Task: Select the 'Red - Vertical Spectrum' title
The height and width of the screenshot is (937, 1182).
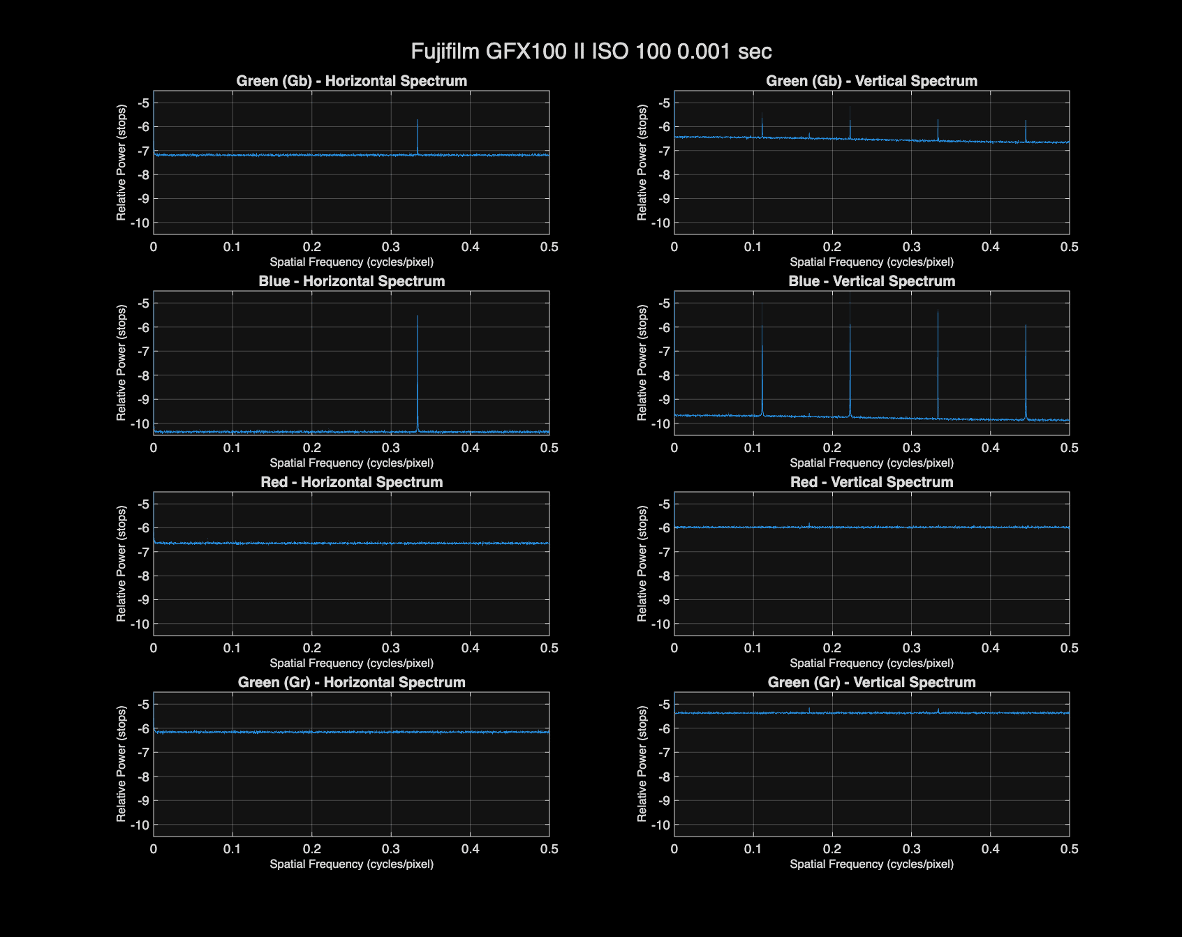Action: (x=871, y=482)
